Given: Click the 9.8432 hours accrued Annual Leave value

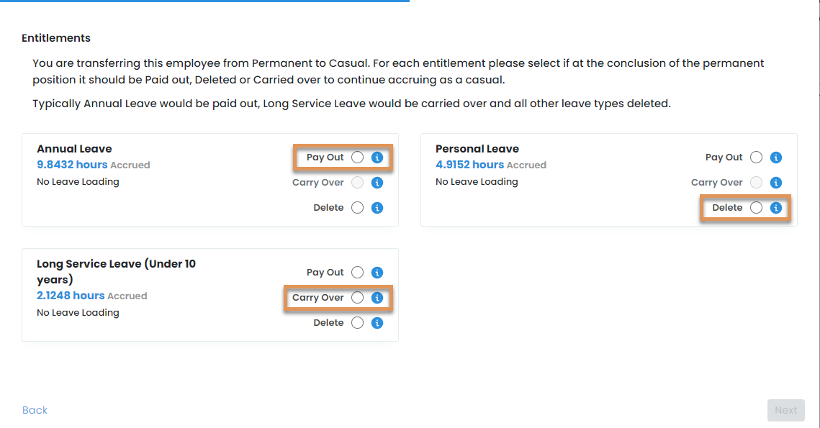Looking at the screenshot, I should click(71, 165).
